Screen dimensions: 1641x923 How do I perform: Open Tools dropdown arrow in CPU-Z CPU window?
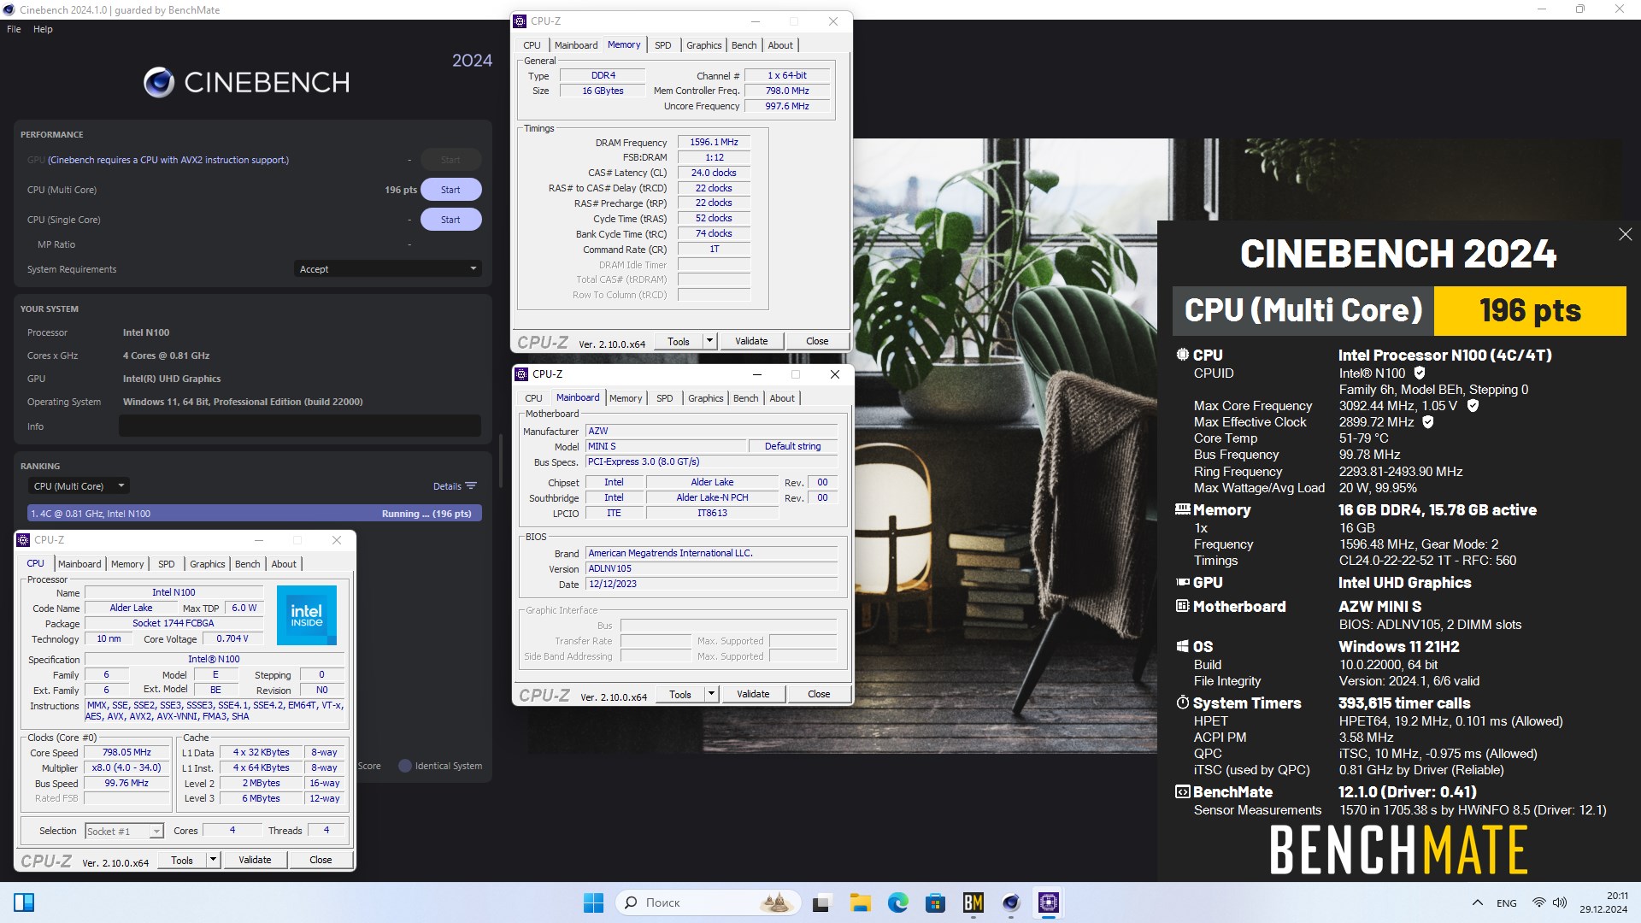click(214, 860)
